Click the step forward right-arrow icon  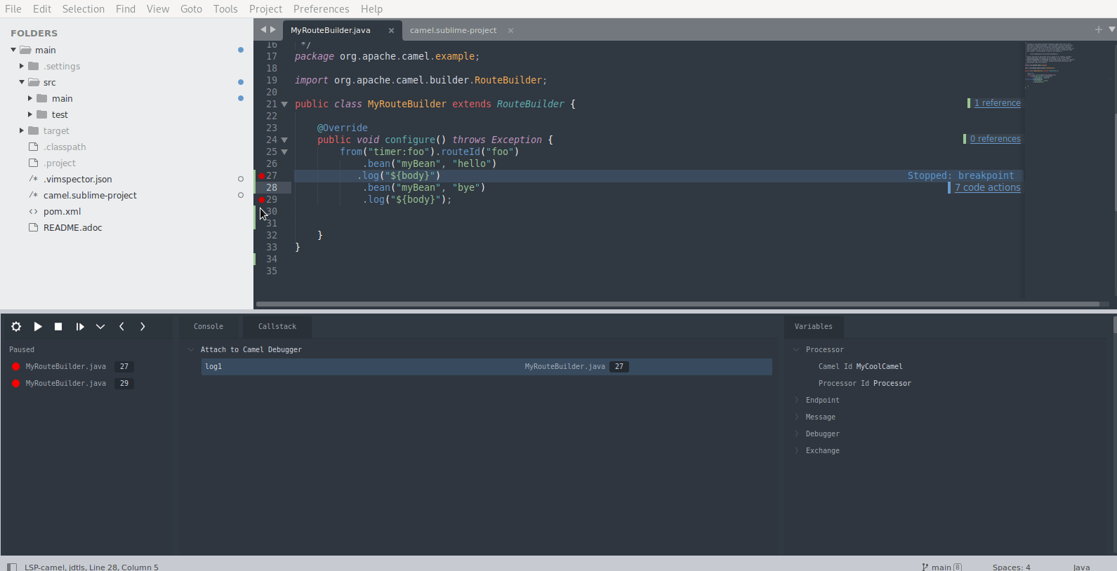pos(143,327)
